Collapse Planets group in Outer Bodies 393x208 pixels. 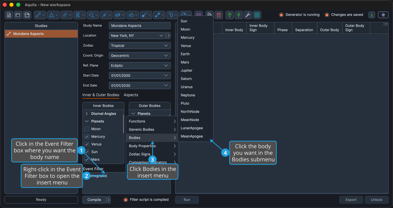[133, 114]
